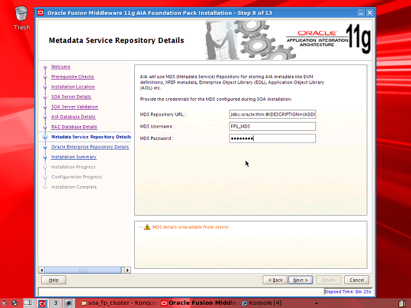Close the installer window
The height and width of the screenshot is (308, 411).
coord(370,13)
